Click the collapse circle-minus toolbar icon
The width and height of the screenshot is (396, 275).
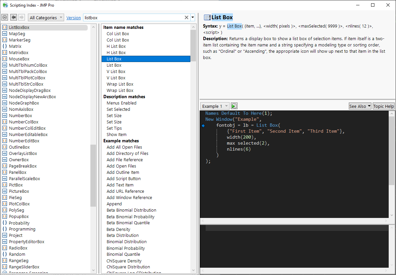pos(5,17)
